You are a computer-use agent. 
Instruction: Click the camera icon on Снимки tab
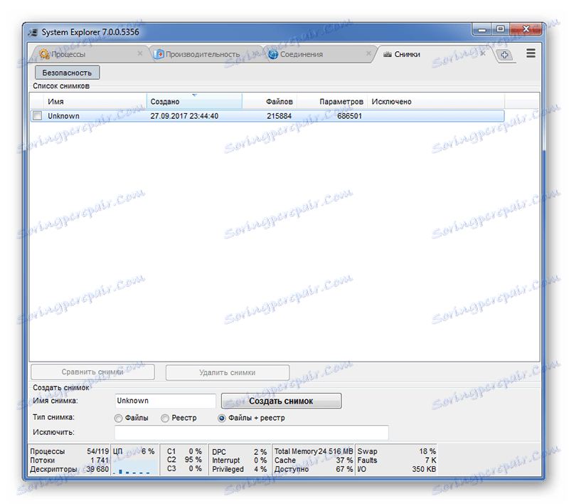click(x=388, y=54)
